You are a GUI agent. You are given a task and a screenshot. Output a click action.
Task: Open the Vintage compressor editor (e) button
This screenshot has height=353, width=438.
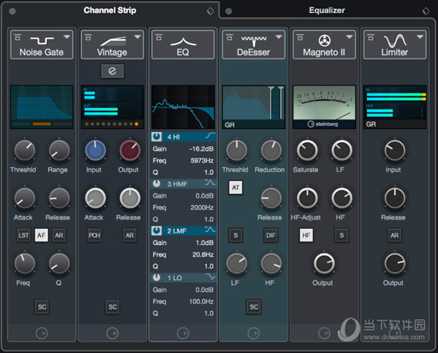click(x=112, y=71)
